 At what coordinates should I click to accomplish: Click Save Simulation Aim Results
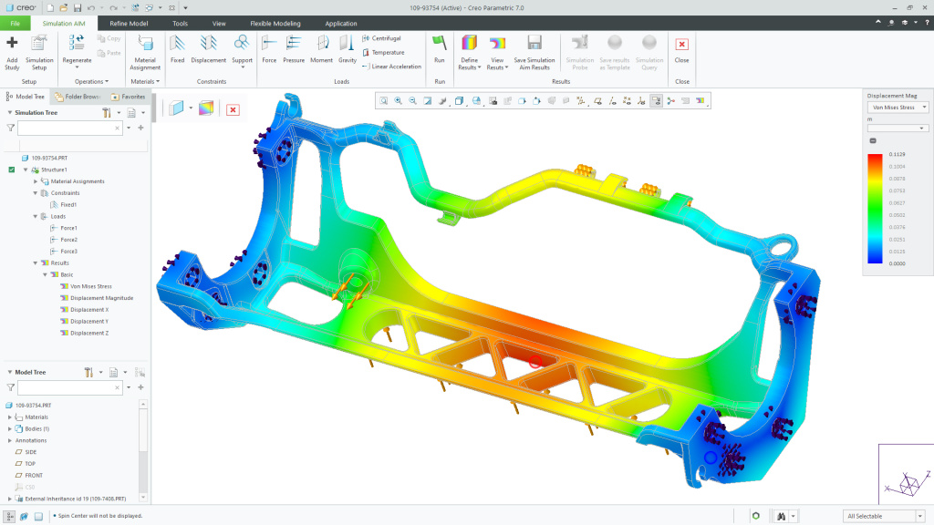(x=534, y=50)
